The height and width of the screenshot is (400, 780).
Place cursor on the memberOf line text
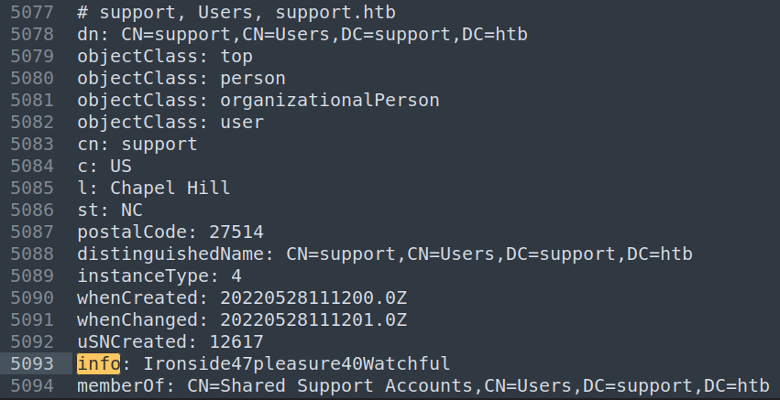(423, 385)
